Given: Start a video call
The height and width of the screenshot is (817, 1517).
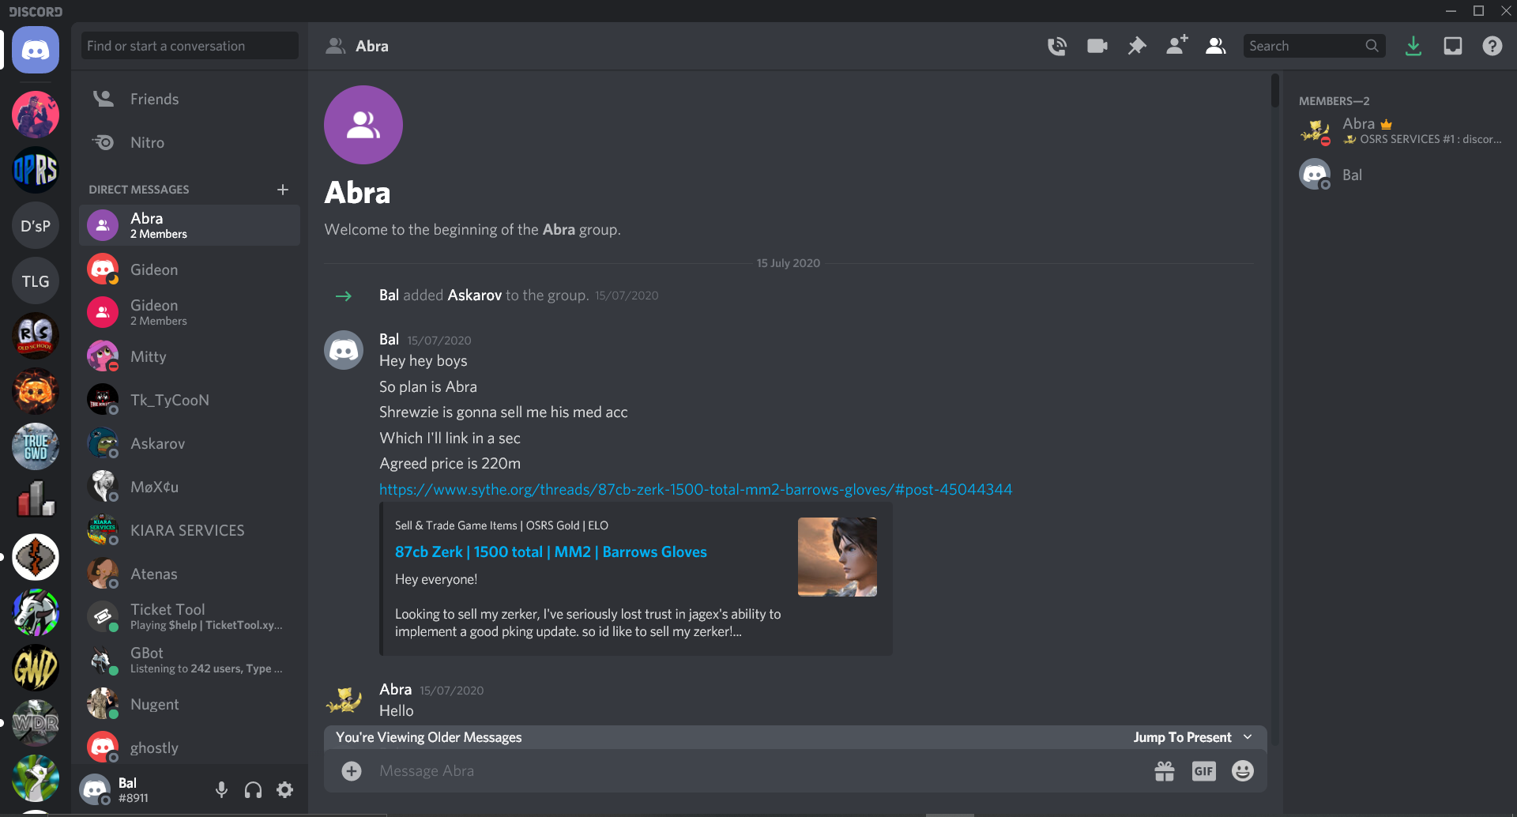Looking at the screenshot, I should 1097,46.
